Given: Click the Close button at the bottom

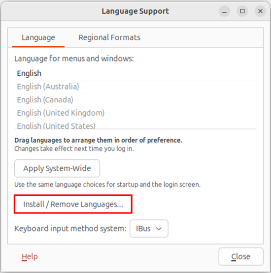Looking at the screenshot, I should (241, 257).
